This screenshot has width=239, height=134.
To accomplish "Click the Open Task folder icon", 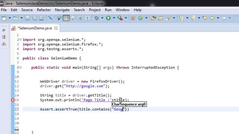I will click(x=161, y=18).
